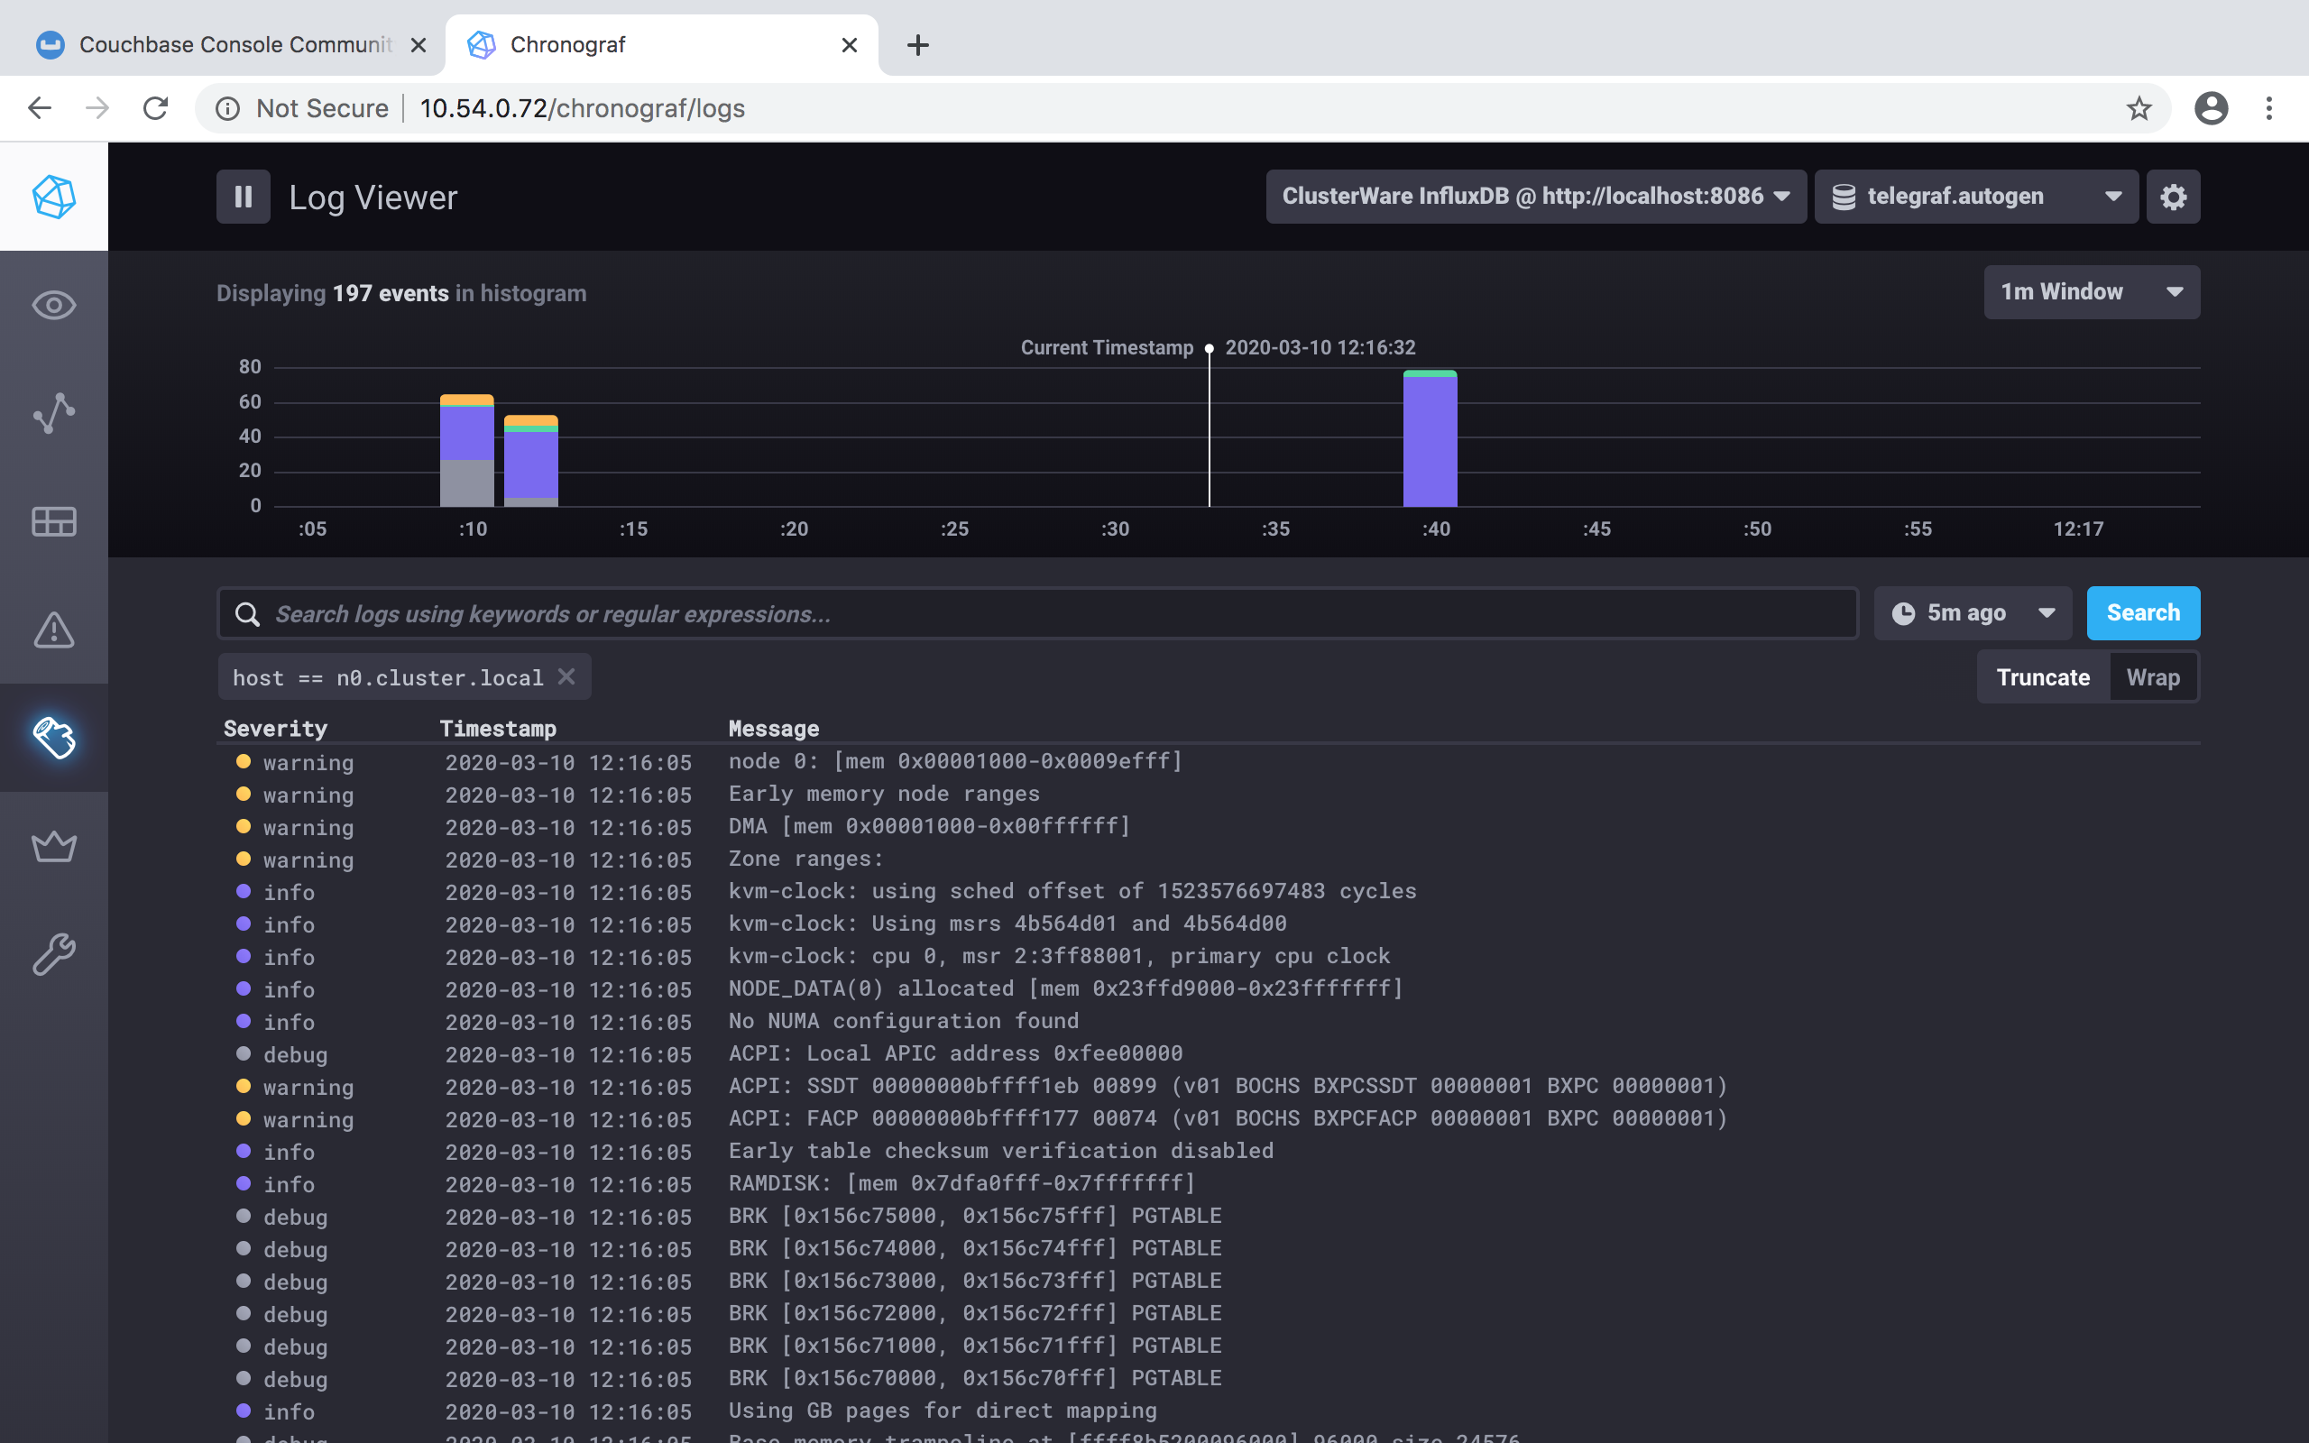The height and width of the screenshot is (1443, 2309).
Task: Click 'ACPI: SSDT' log message
Action: pyautogui.click(x=1228, y=1086)
